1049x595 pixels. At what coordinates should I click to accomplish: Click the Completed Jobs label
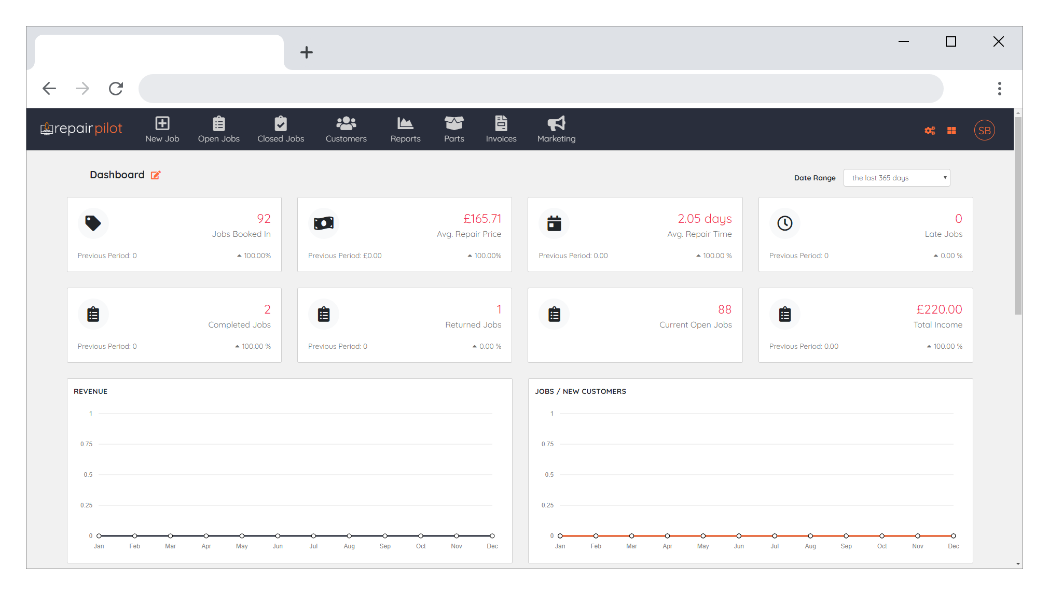pos(239,325)
